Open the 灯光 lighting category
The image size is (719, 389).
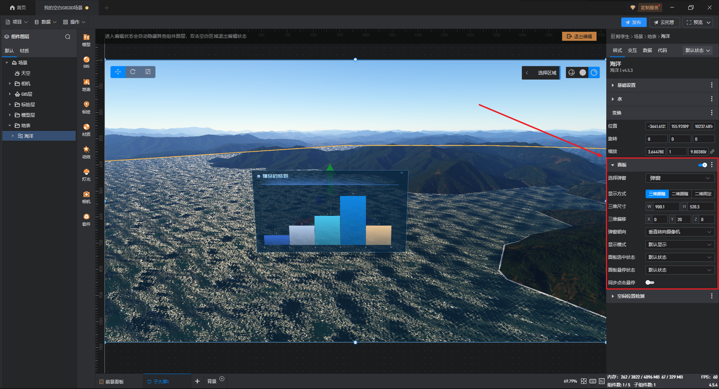pos(86,175)
